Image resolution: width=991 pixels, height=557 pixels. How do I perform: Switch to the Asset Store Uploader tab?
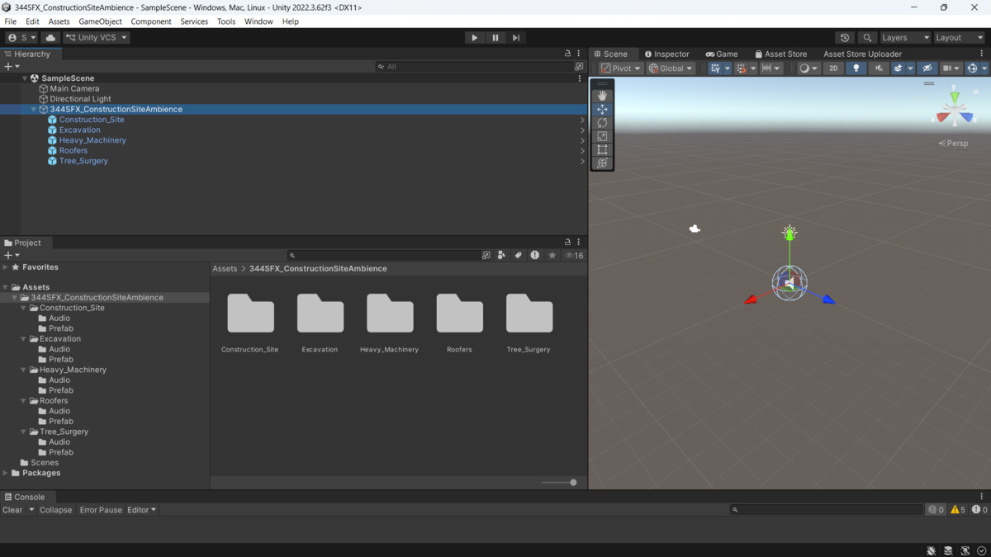click(x=862, y=54)
